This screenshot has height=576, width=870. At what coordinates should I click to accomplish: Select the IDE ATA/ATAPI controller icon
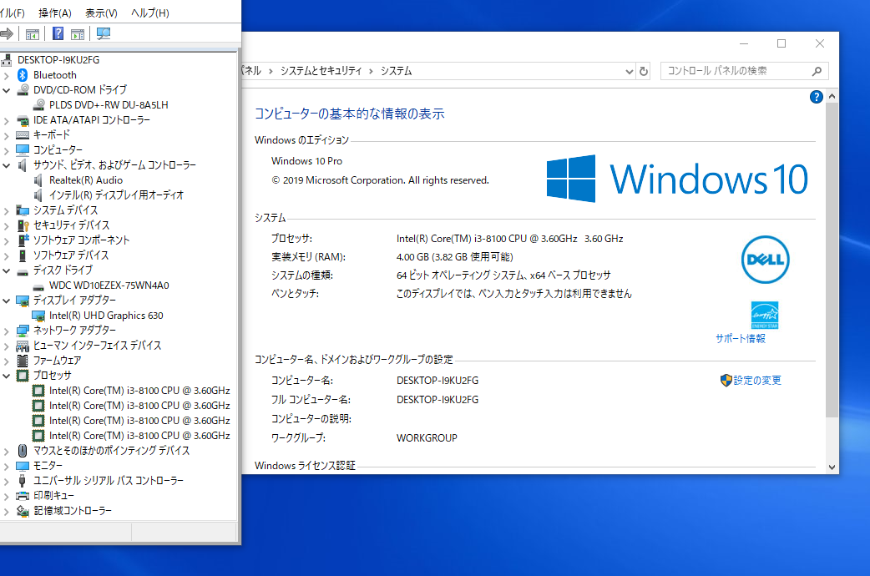pos(23,120)
